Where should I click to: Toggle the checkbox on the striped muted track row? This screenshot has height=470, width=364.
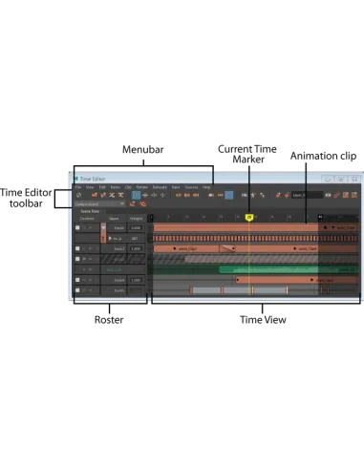click(x=77, y=259)
